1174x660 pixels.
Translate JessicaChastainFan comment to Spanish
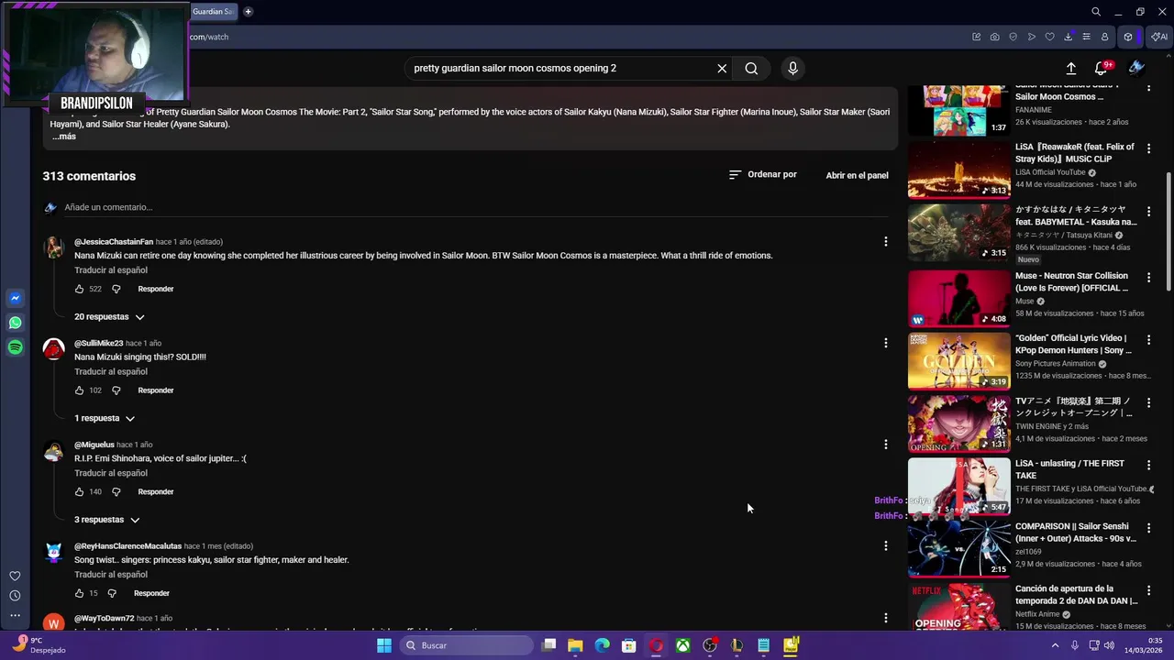(x=111, y=270)
